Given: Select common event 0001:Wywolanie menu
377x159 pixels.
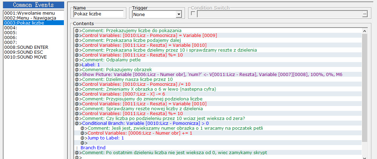Looking at the screenshot, I should coord(34,13).
